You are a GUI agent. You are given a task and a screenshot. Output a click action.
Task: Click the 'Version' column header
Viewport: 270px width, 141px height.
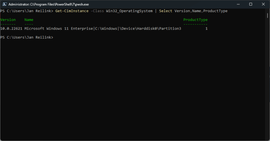8,20
